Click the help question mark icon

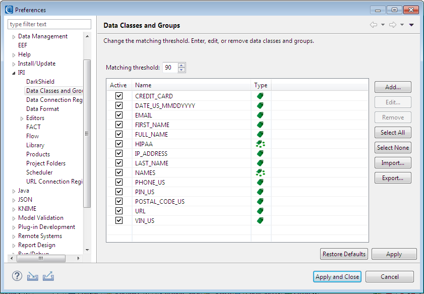click(x=17, y=276)
